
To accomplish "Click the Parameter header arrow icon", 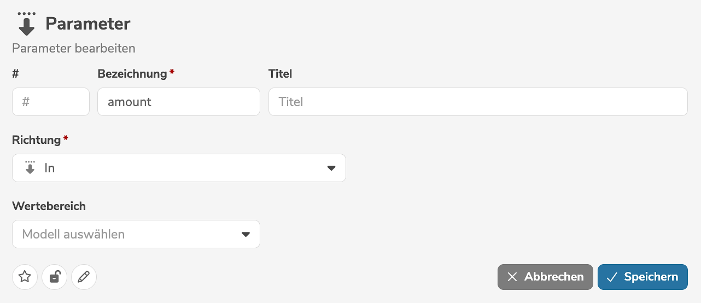I will click(26, 24).
